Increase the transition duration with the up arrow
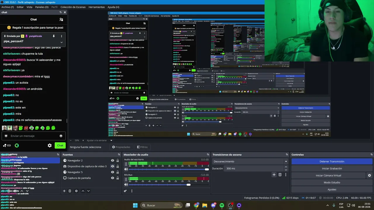Screen dimensions: 374x210 pyautogui.click(x=286, y=167)
